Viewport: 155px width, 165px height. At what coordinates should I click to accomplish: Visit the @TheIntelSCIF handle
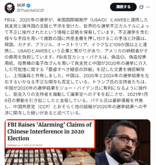(31, 10)
